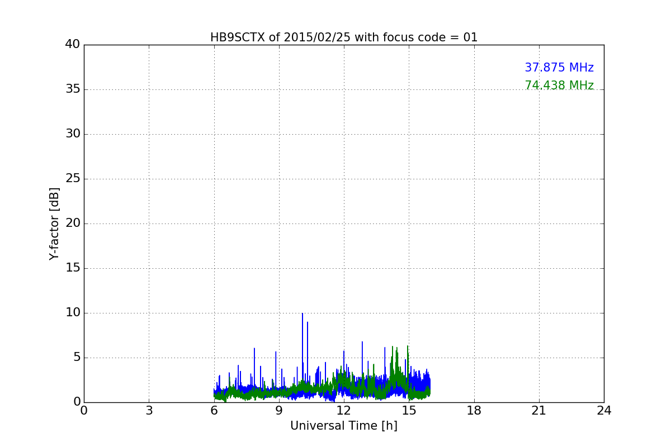This screenshot has height=447, width=671.
Task: Click y-axis tick label 30
Action: coord(73,134)
